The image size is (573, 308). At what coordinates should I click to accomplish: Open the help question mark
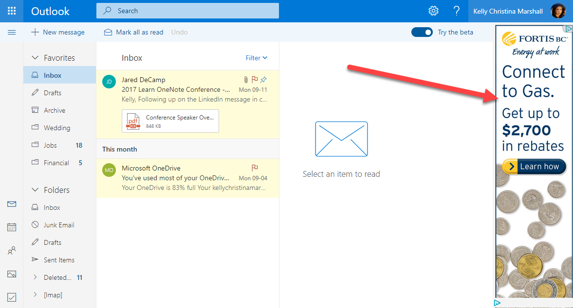(x=457, y=11)
